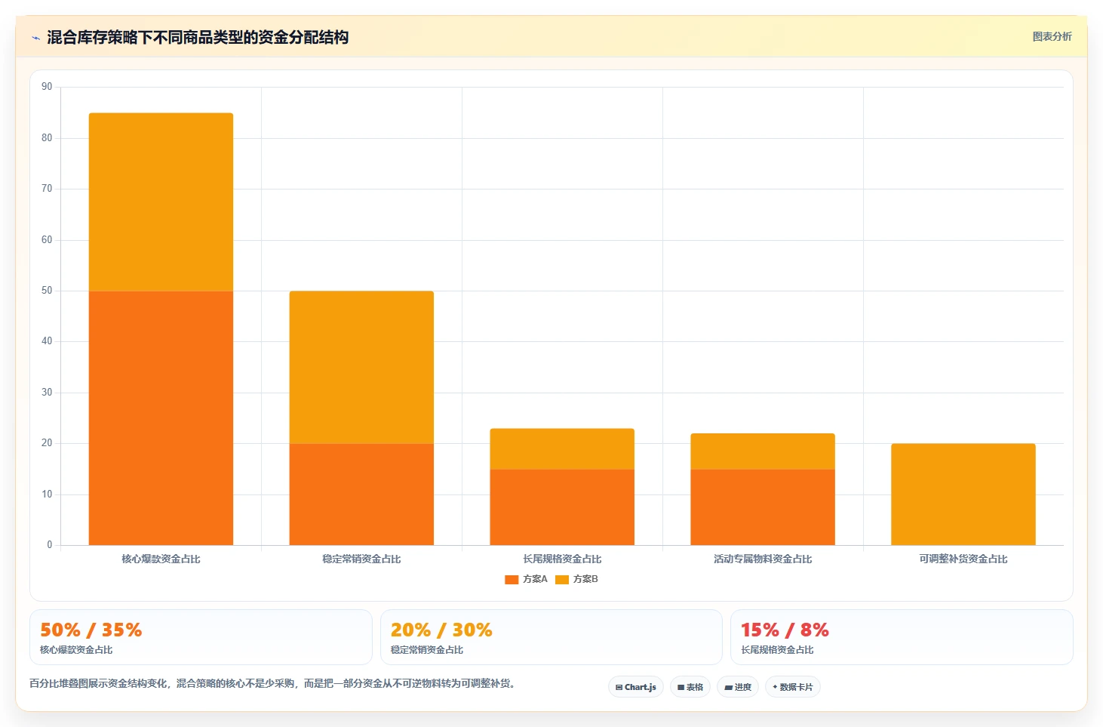Screen dimensions: 1103x727
Task: Click axis label 活动专属物料资金占比
Action: (763, 559)
